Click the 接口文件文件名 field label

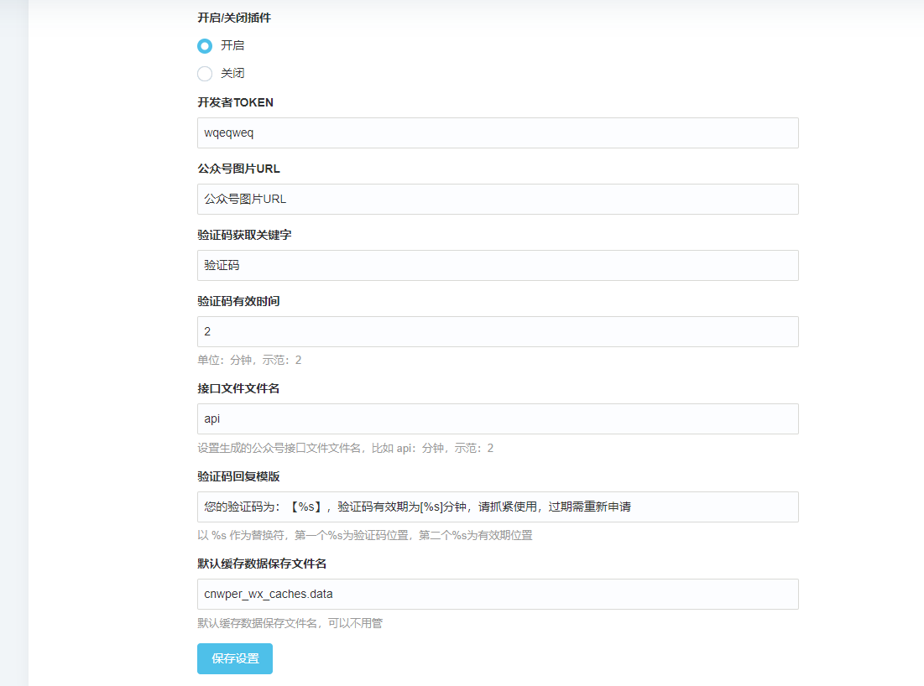click(x=238, y=389)
